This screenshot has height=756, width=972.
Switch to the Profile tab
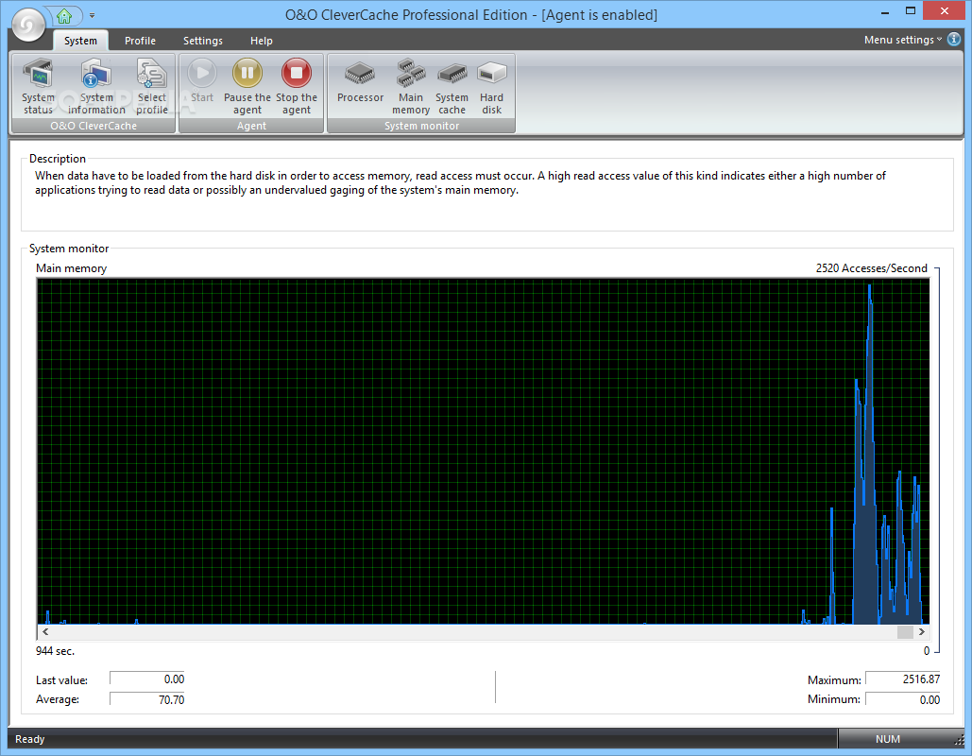pos(140,41)
